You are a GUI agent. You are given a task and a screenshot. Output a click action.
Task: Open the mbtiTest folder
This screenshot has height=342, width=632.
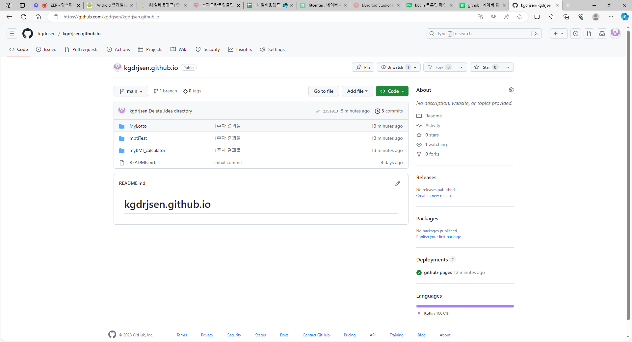pos(138,138)
